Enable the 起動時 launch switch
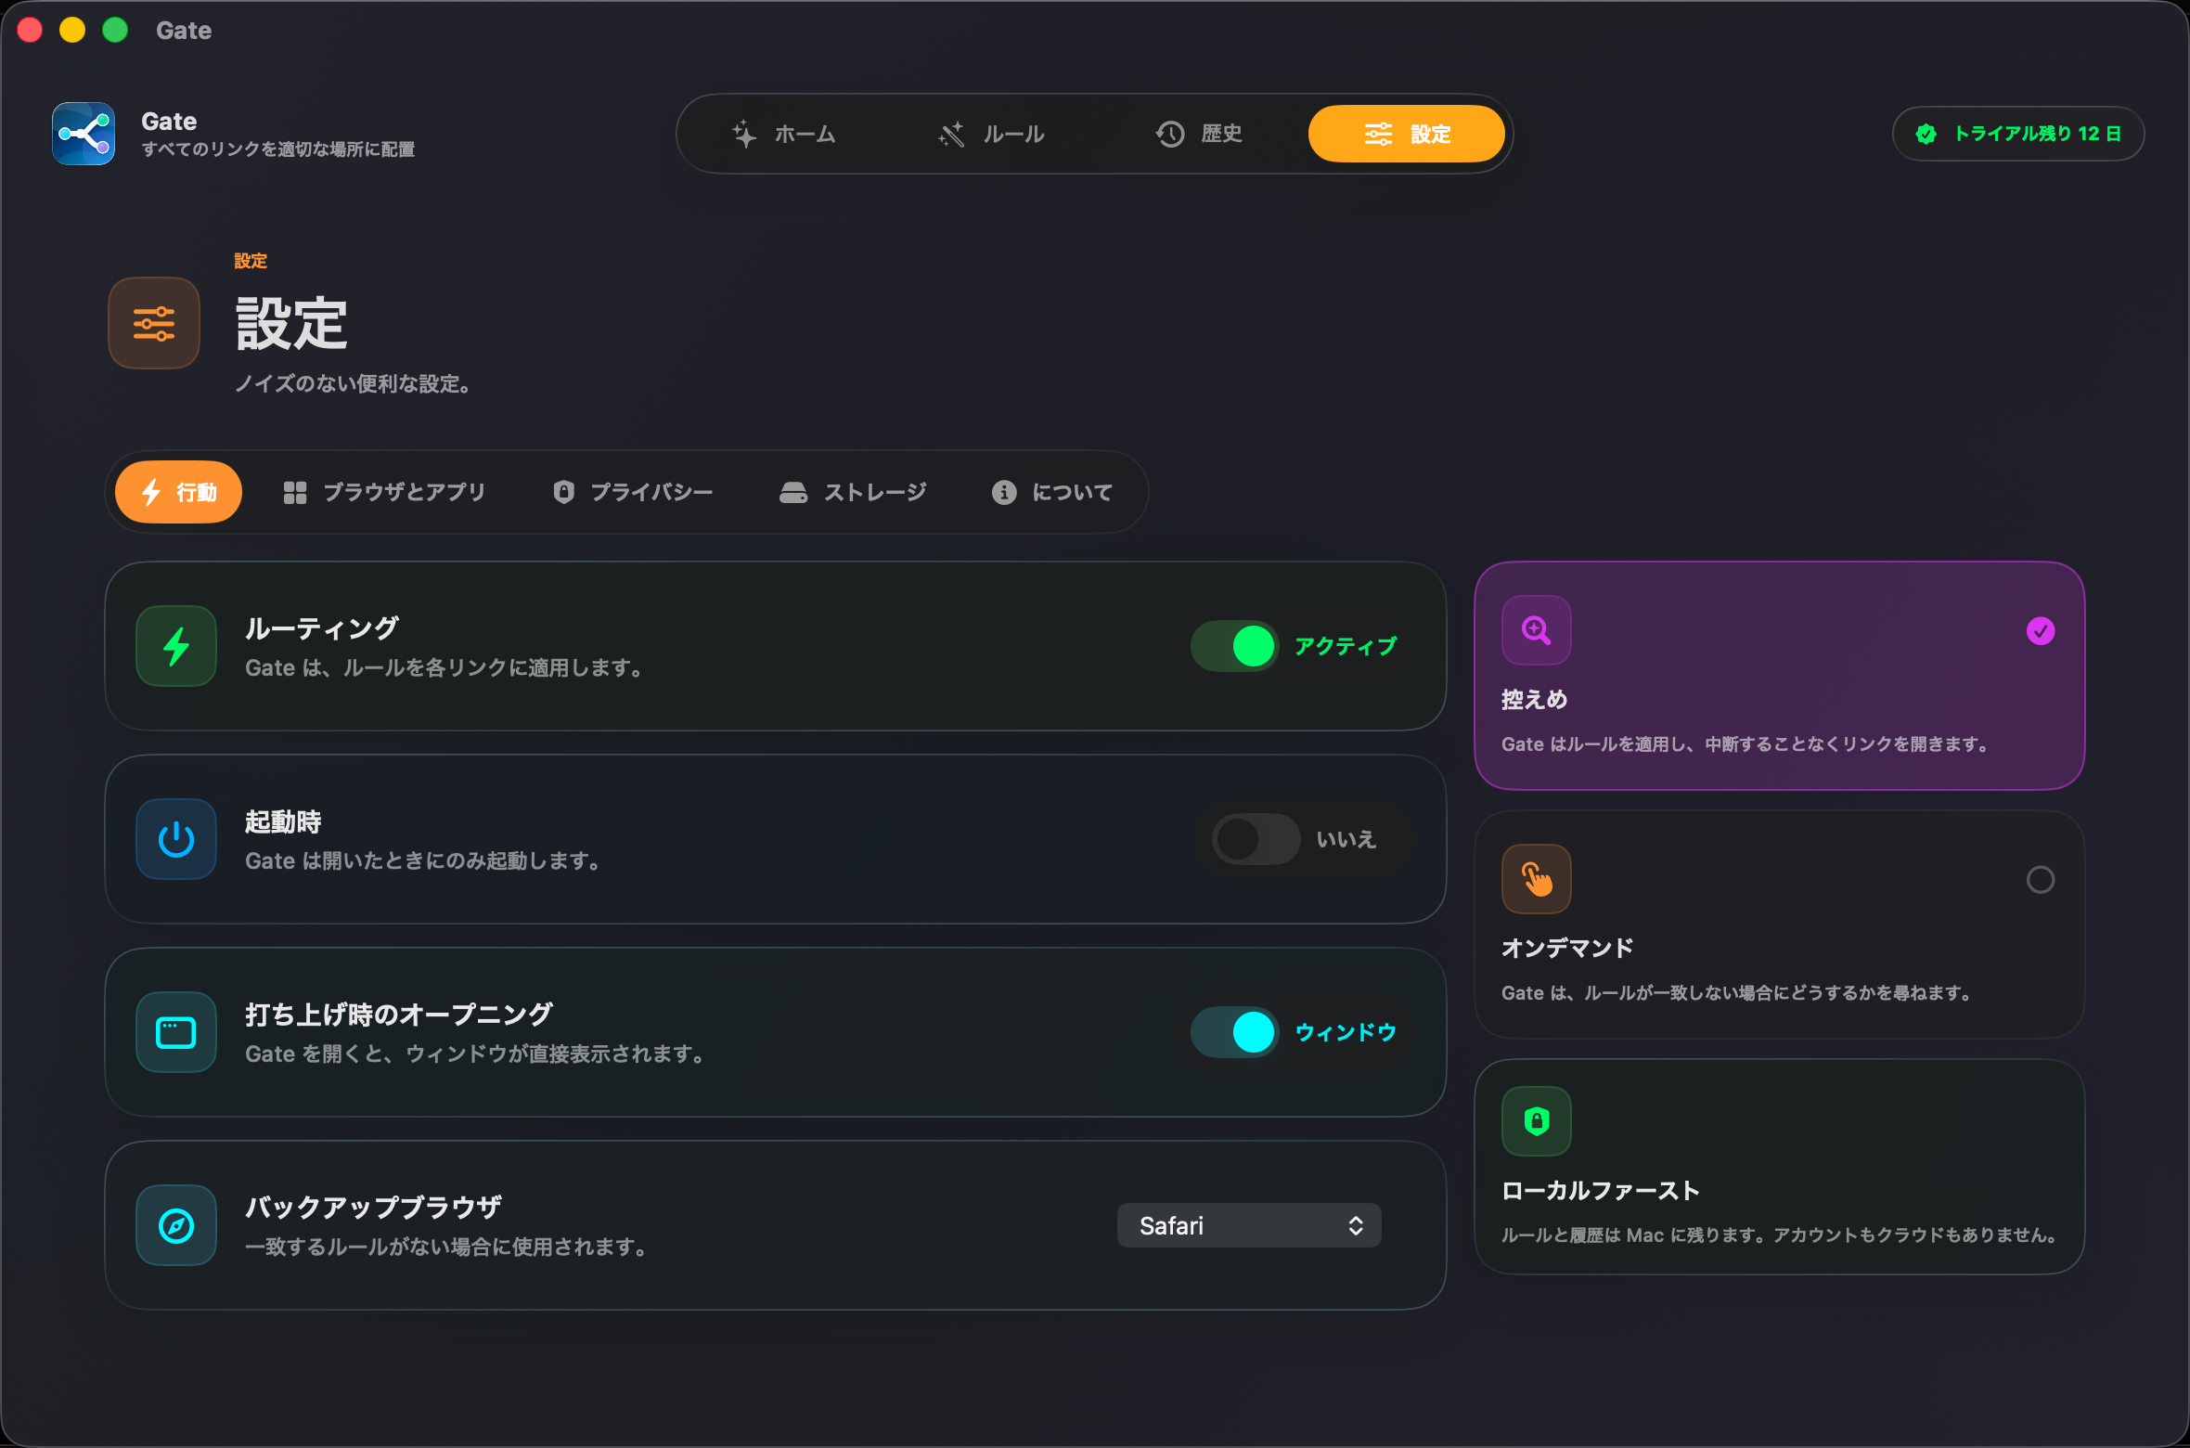 [x=1256, y=839]
